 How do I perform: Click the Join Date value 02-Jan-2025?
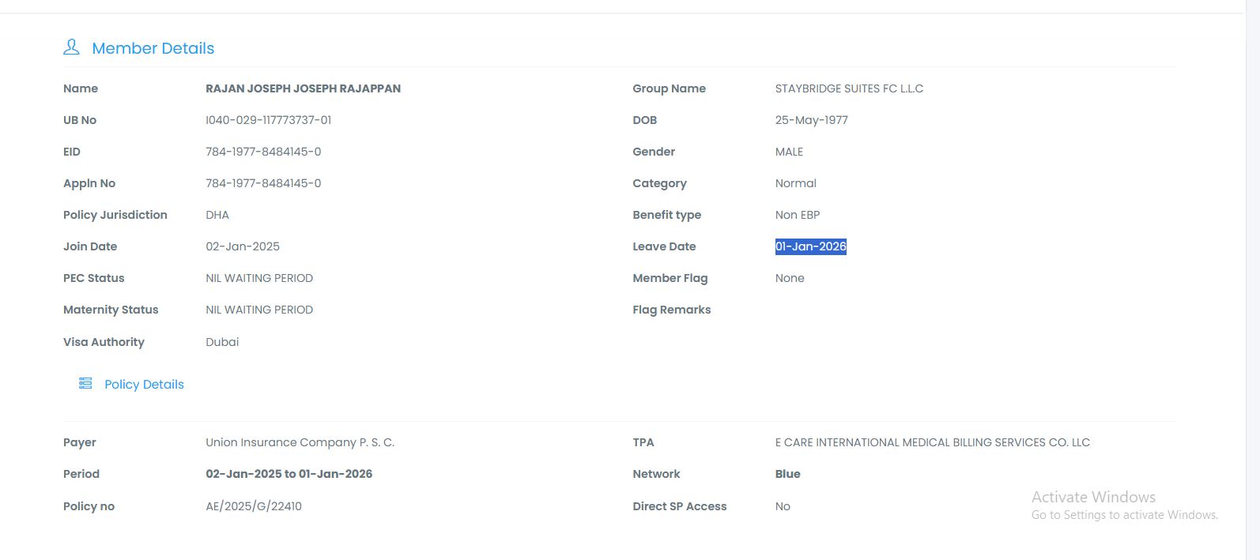[x=243, y=246]
